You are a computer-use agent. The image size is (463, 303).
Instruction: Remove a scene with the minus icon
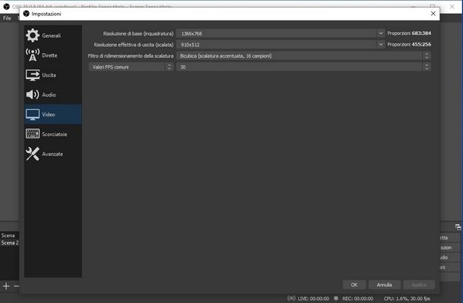[x=17, y=286]
